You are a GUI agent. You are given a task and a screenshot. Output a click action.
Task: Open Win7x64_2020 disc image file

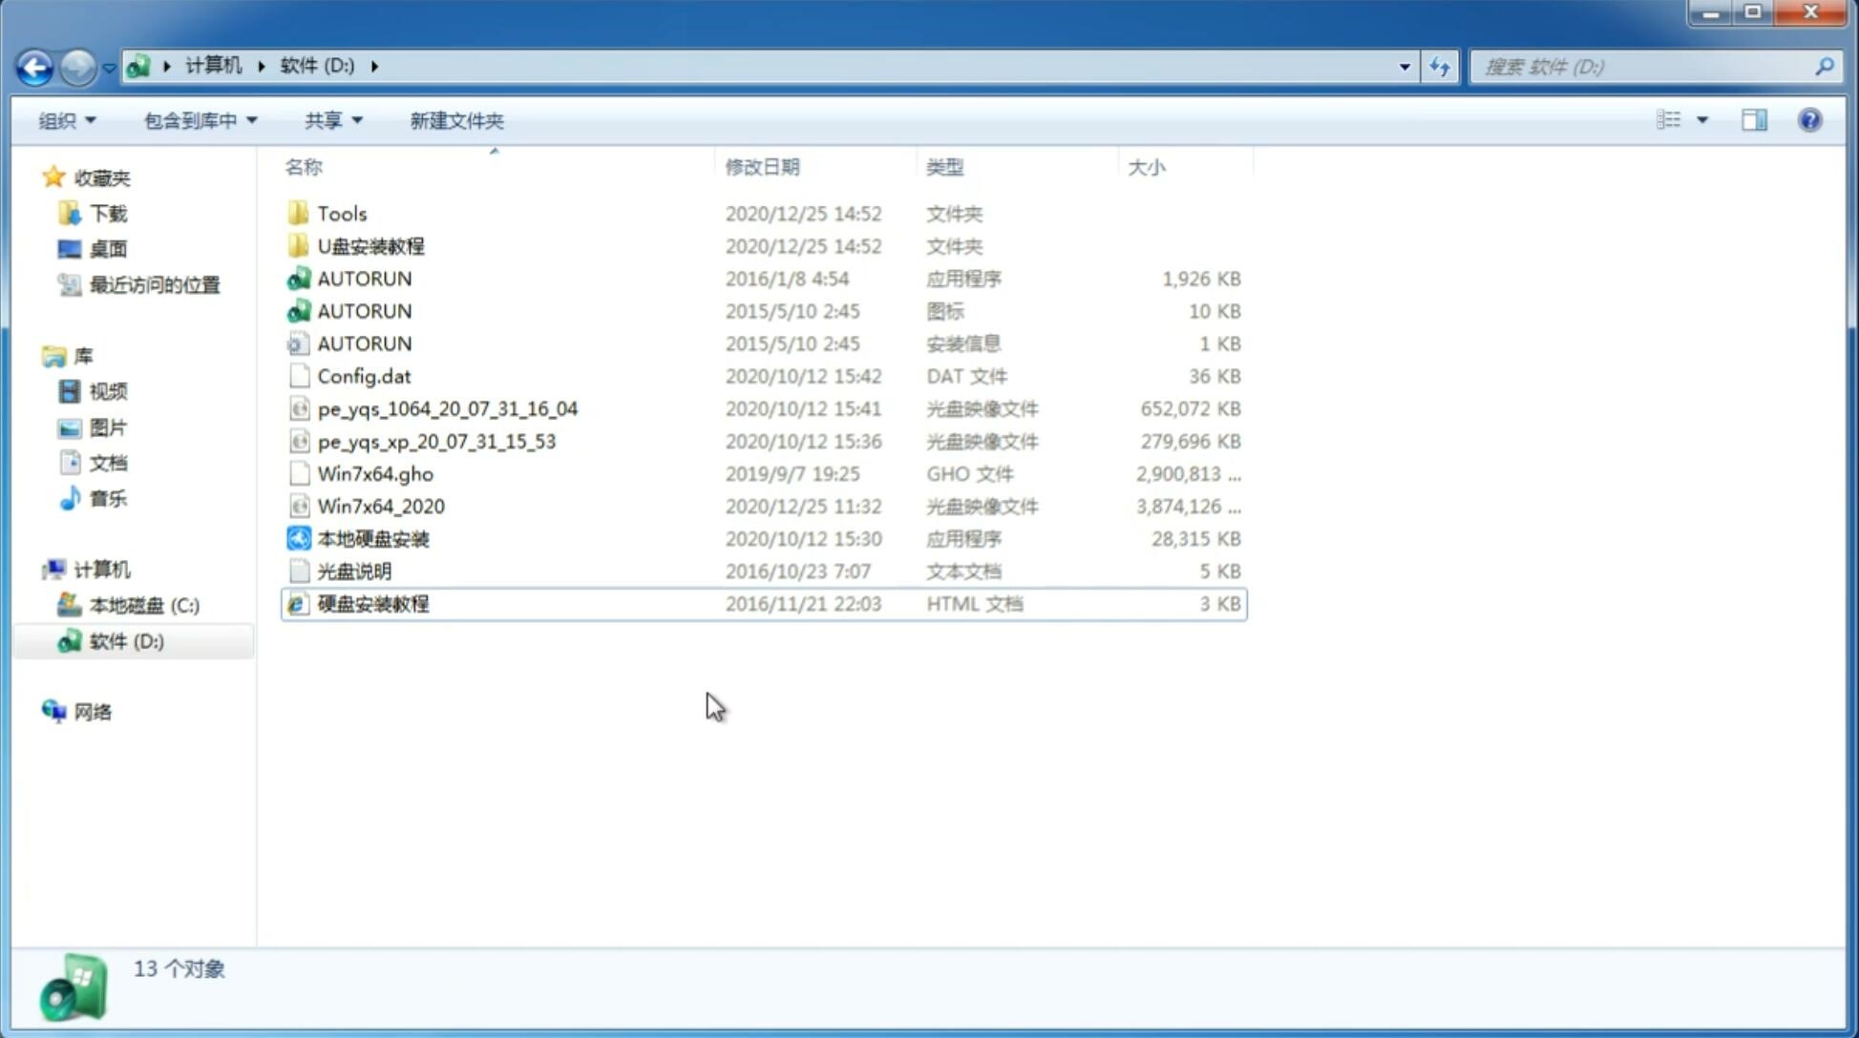pos(380,507)
